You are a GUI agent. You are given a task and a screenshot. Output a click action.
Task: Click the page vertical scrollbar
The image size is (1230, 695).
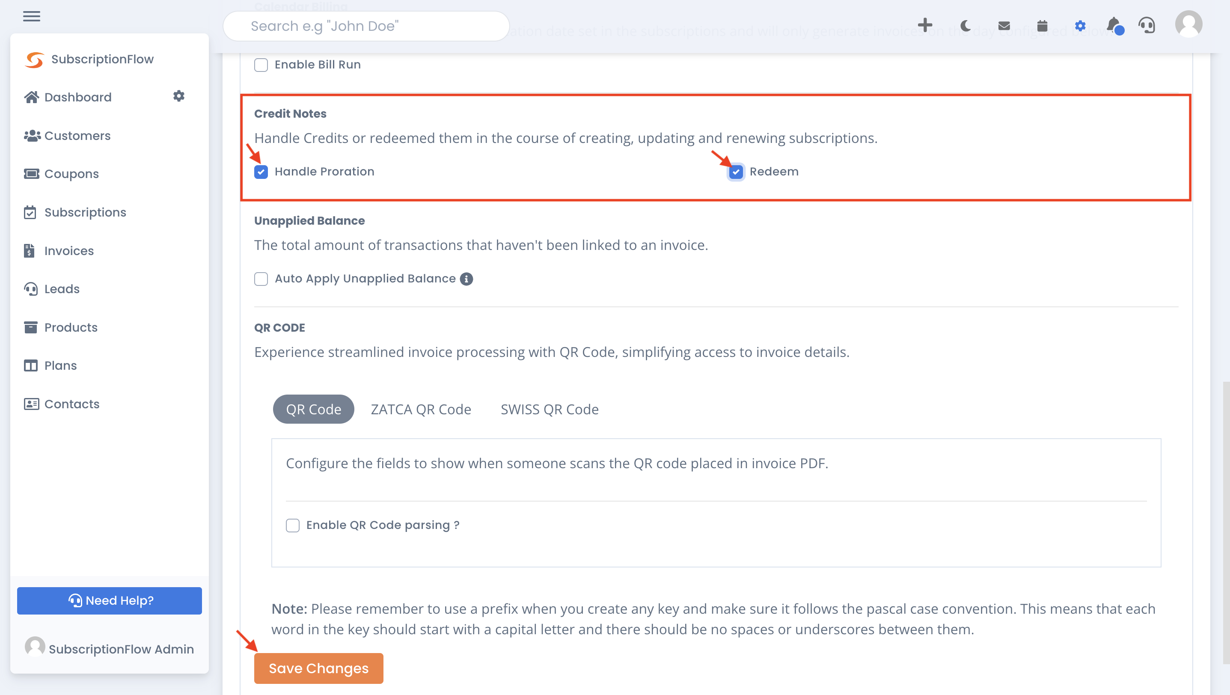tap(1226, 523)
